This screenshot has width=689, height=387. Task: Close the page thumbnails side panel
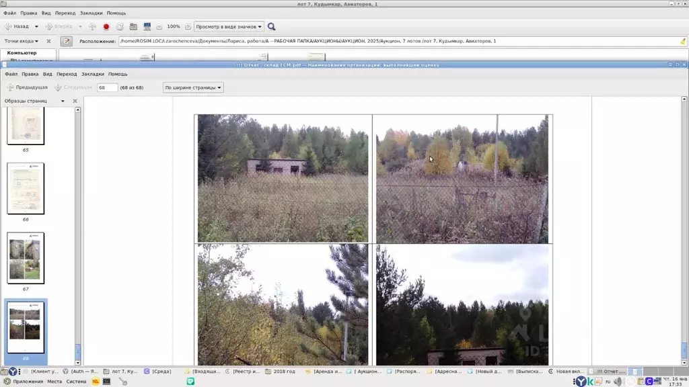(x=75, y=101)
